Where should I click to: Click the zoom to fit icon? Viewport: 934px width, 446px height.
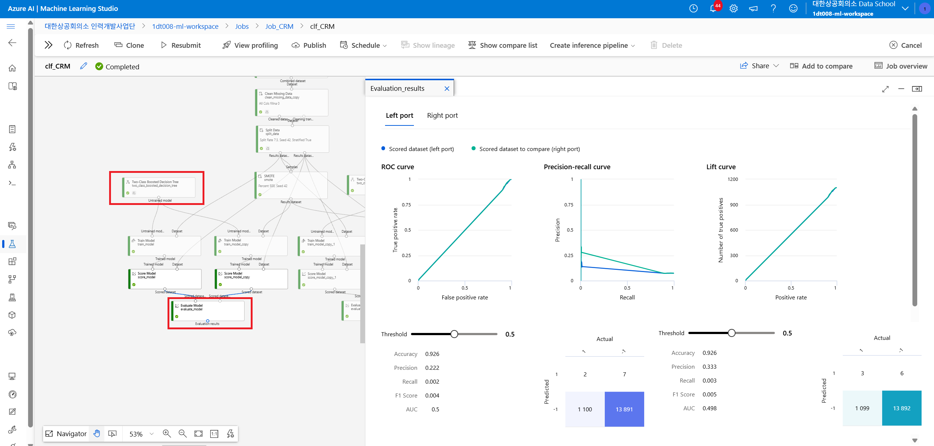click(198, 434)
